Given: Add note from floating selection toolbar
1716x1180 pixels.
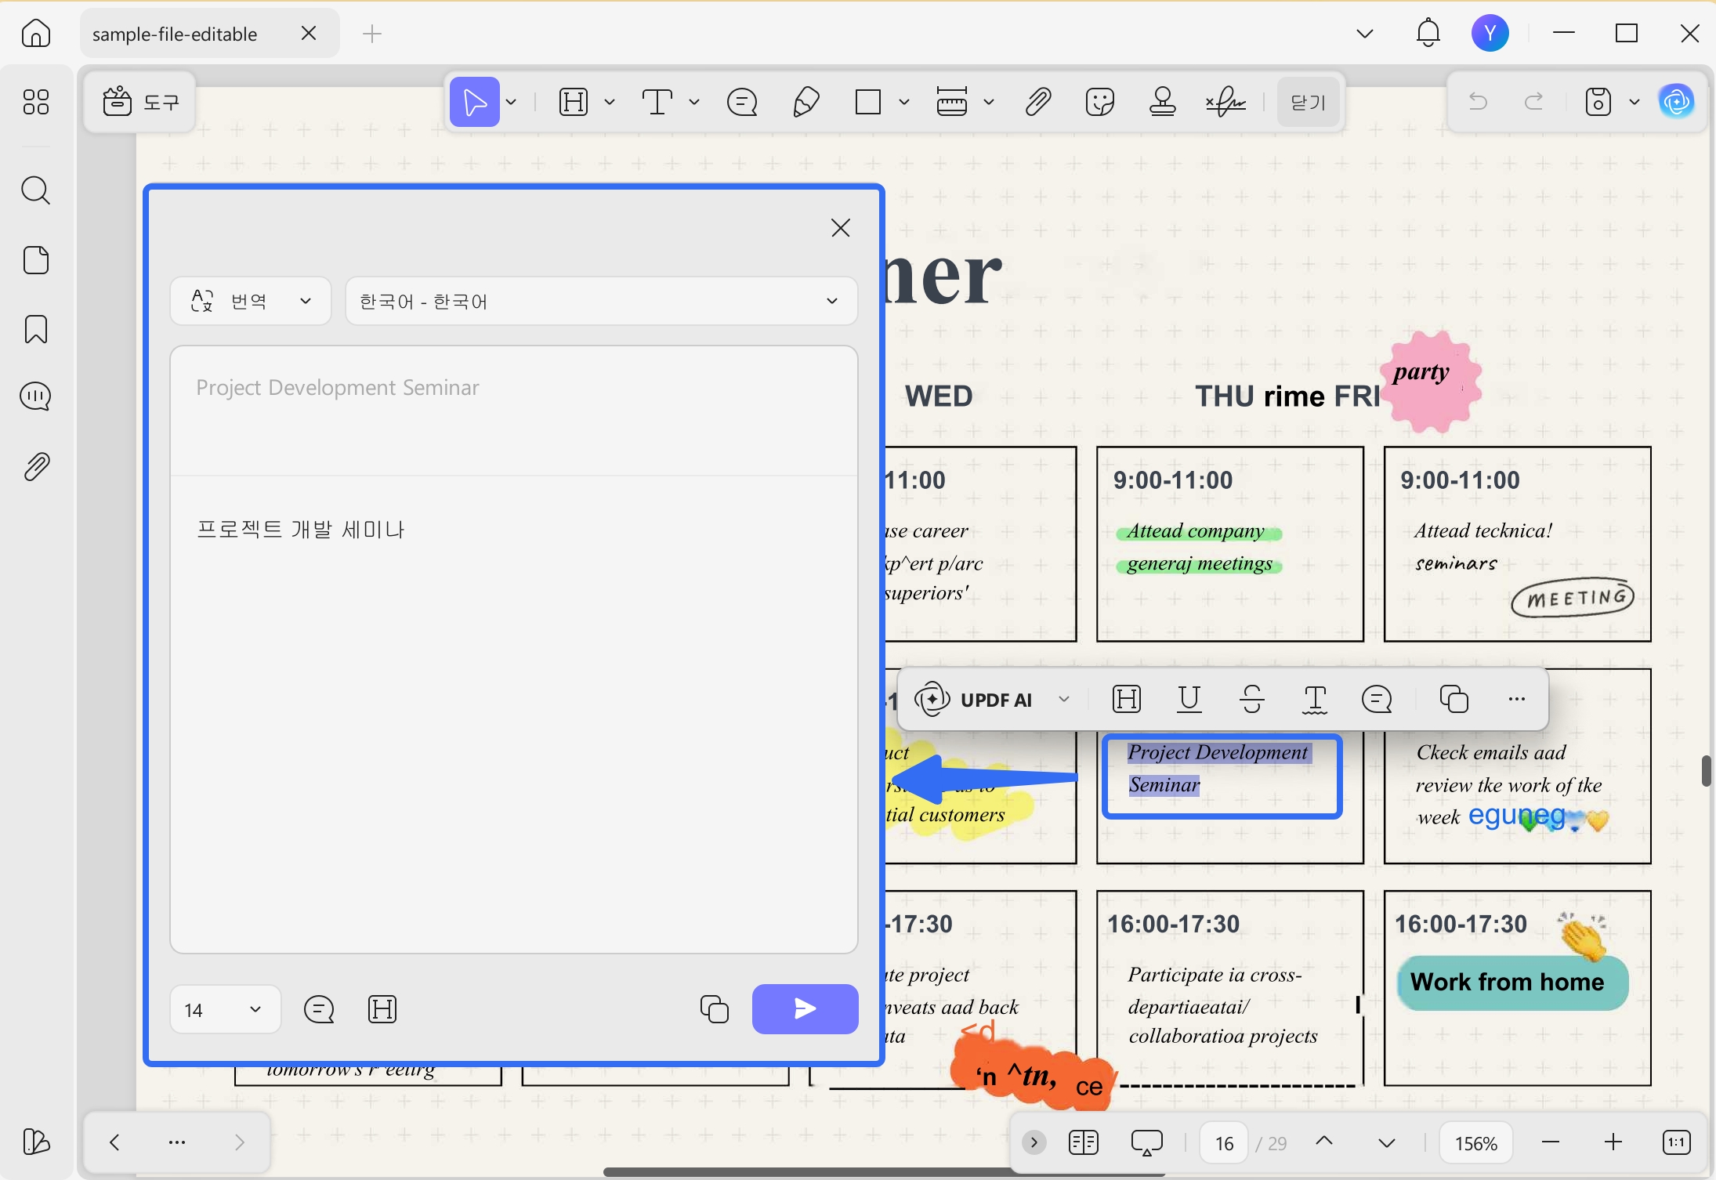Looking at the screenshot, I should pos(1377,699).
